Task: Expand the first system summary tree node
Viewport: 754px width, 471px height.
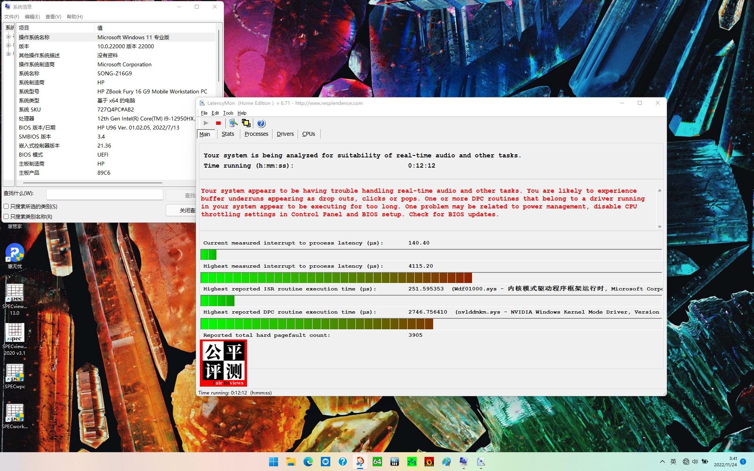Action: coord(8,37)
